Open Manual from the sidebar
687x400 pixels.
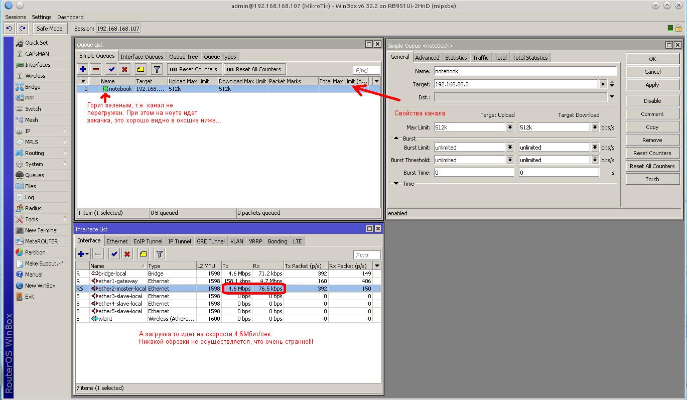tap(34, 275)
